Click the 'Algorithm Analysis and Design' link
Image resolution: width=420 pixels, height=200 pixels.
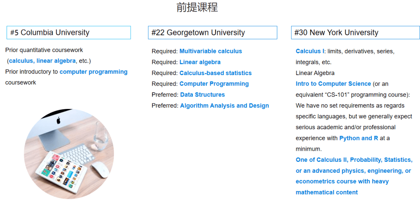point(224,105)
